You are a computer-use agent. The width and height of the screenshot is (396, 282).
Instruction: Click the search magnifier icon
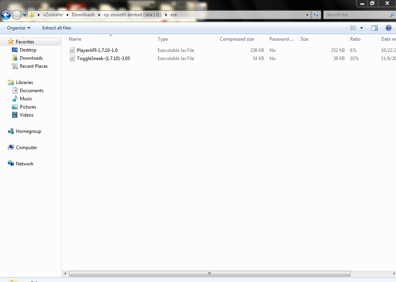coord(392,15)
